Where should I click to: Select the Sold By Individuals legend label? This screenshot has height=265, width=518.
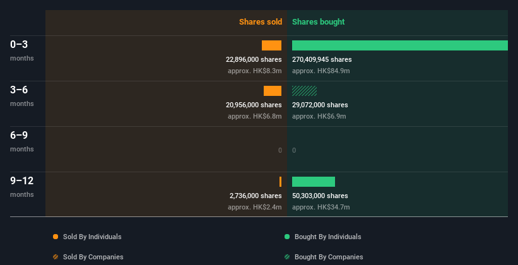(92, 237)
